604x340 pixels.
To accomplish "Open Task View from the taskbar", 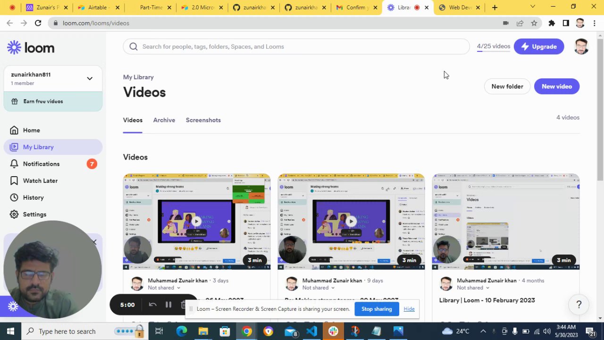I will click(159, 331).
